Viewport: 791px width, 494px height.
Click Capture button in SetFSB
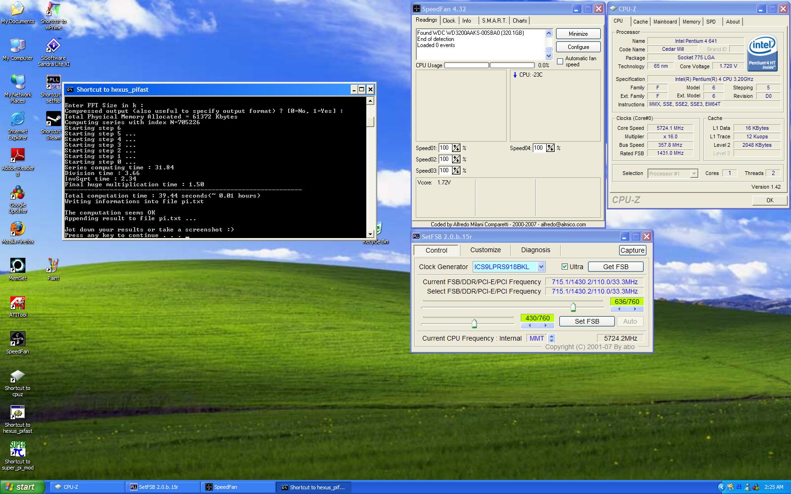point(632,250)
